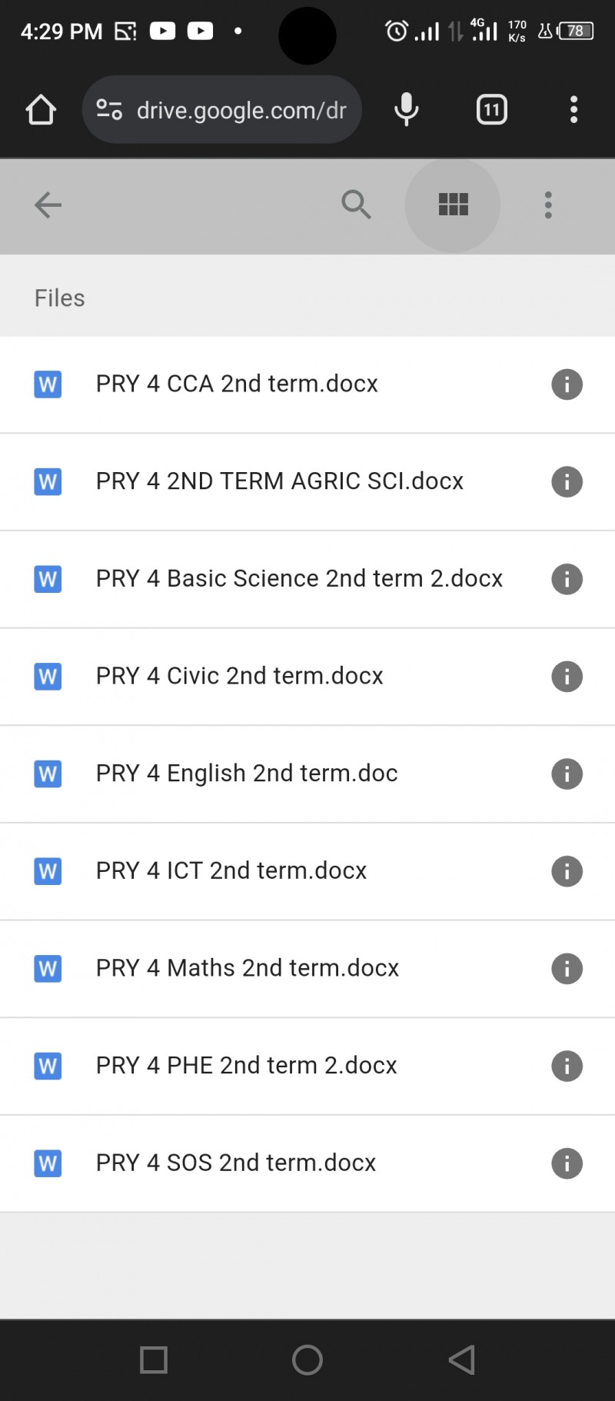The height and width of the screenshot is (1401, 615).
Task: Open details of AGRIC SCI document
Action: click(x=567, y=482)
